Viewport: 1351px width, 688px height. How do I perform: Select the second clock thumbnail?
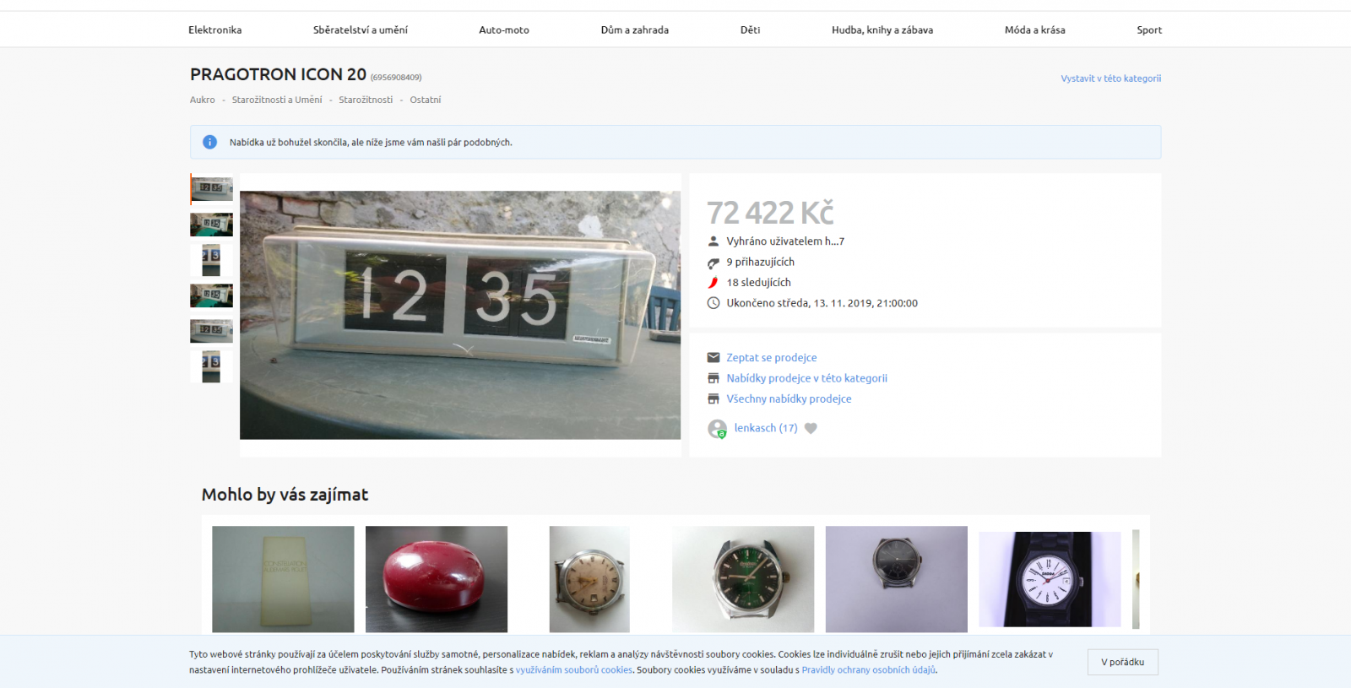[x=211, y=225]
